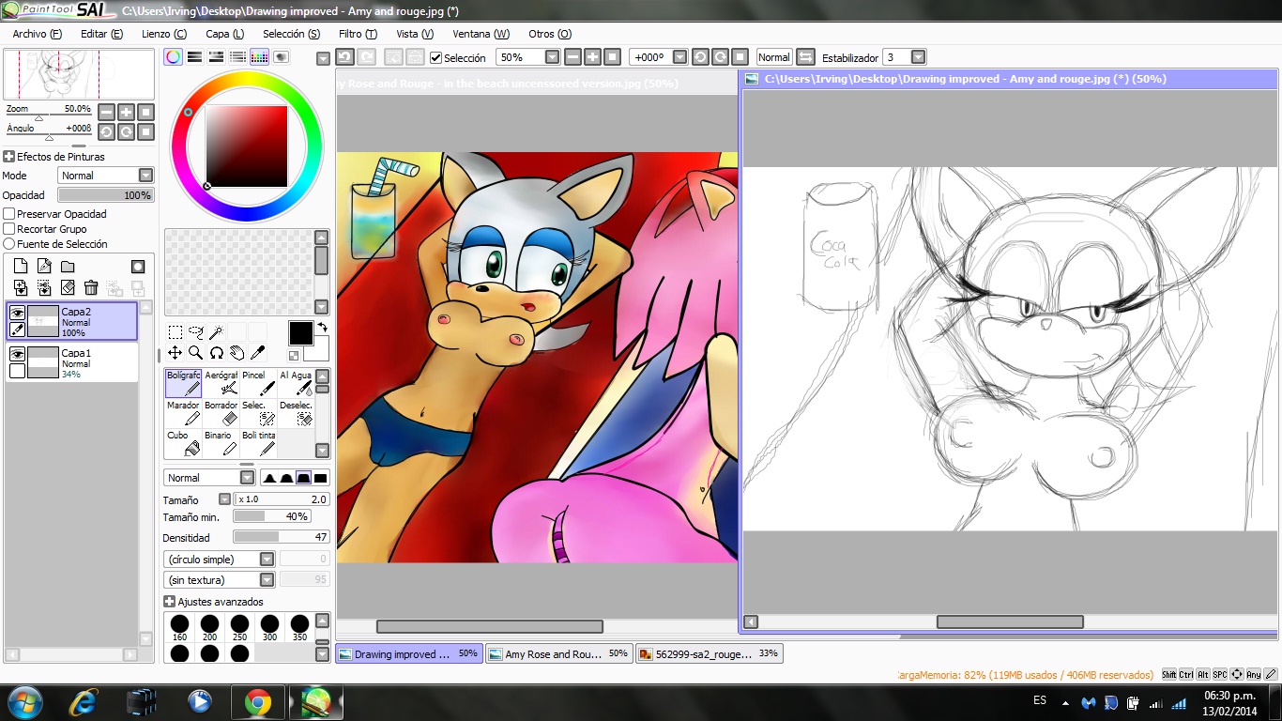Select the Marador marker tool
This screenshot has width=1282, height=721.
[x=183, y=413]
